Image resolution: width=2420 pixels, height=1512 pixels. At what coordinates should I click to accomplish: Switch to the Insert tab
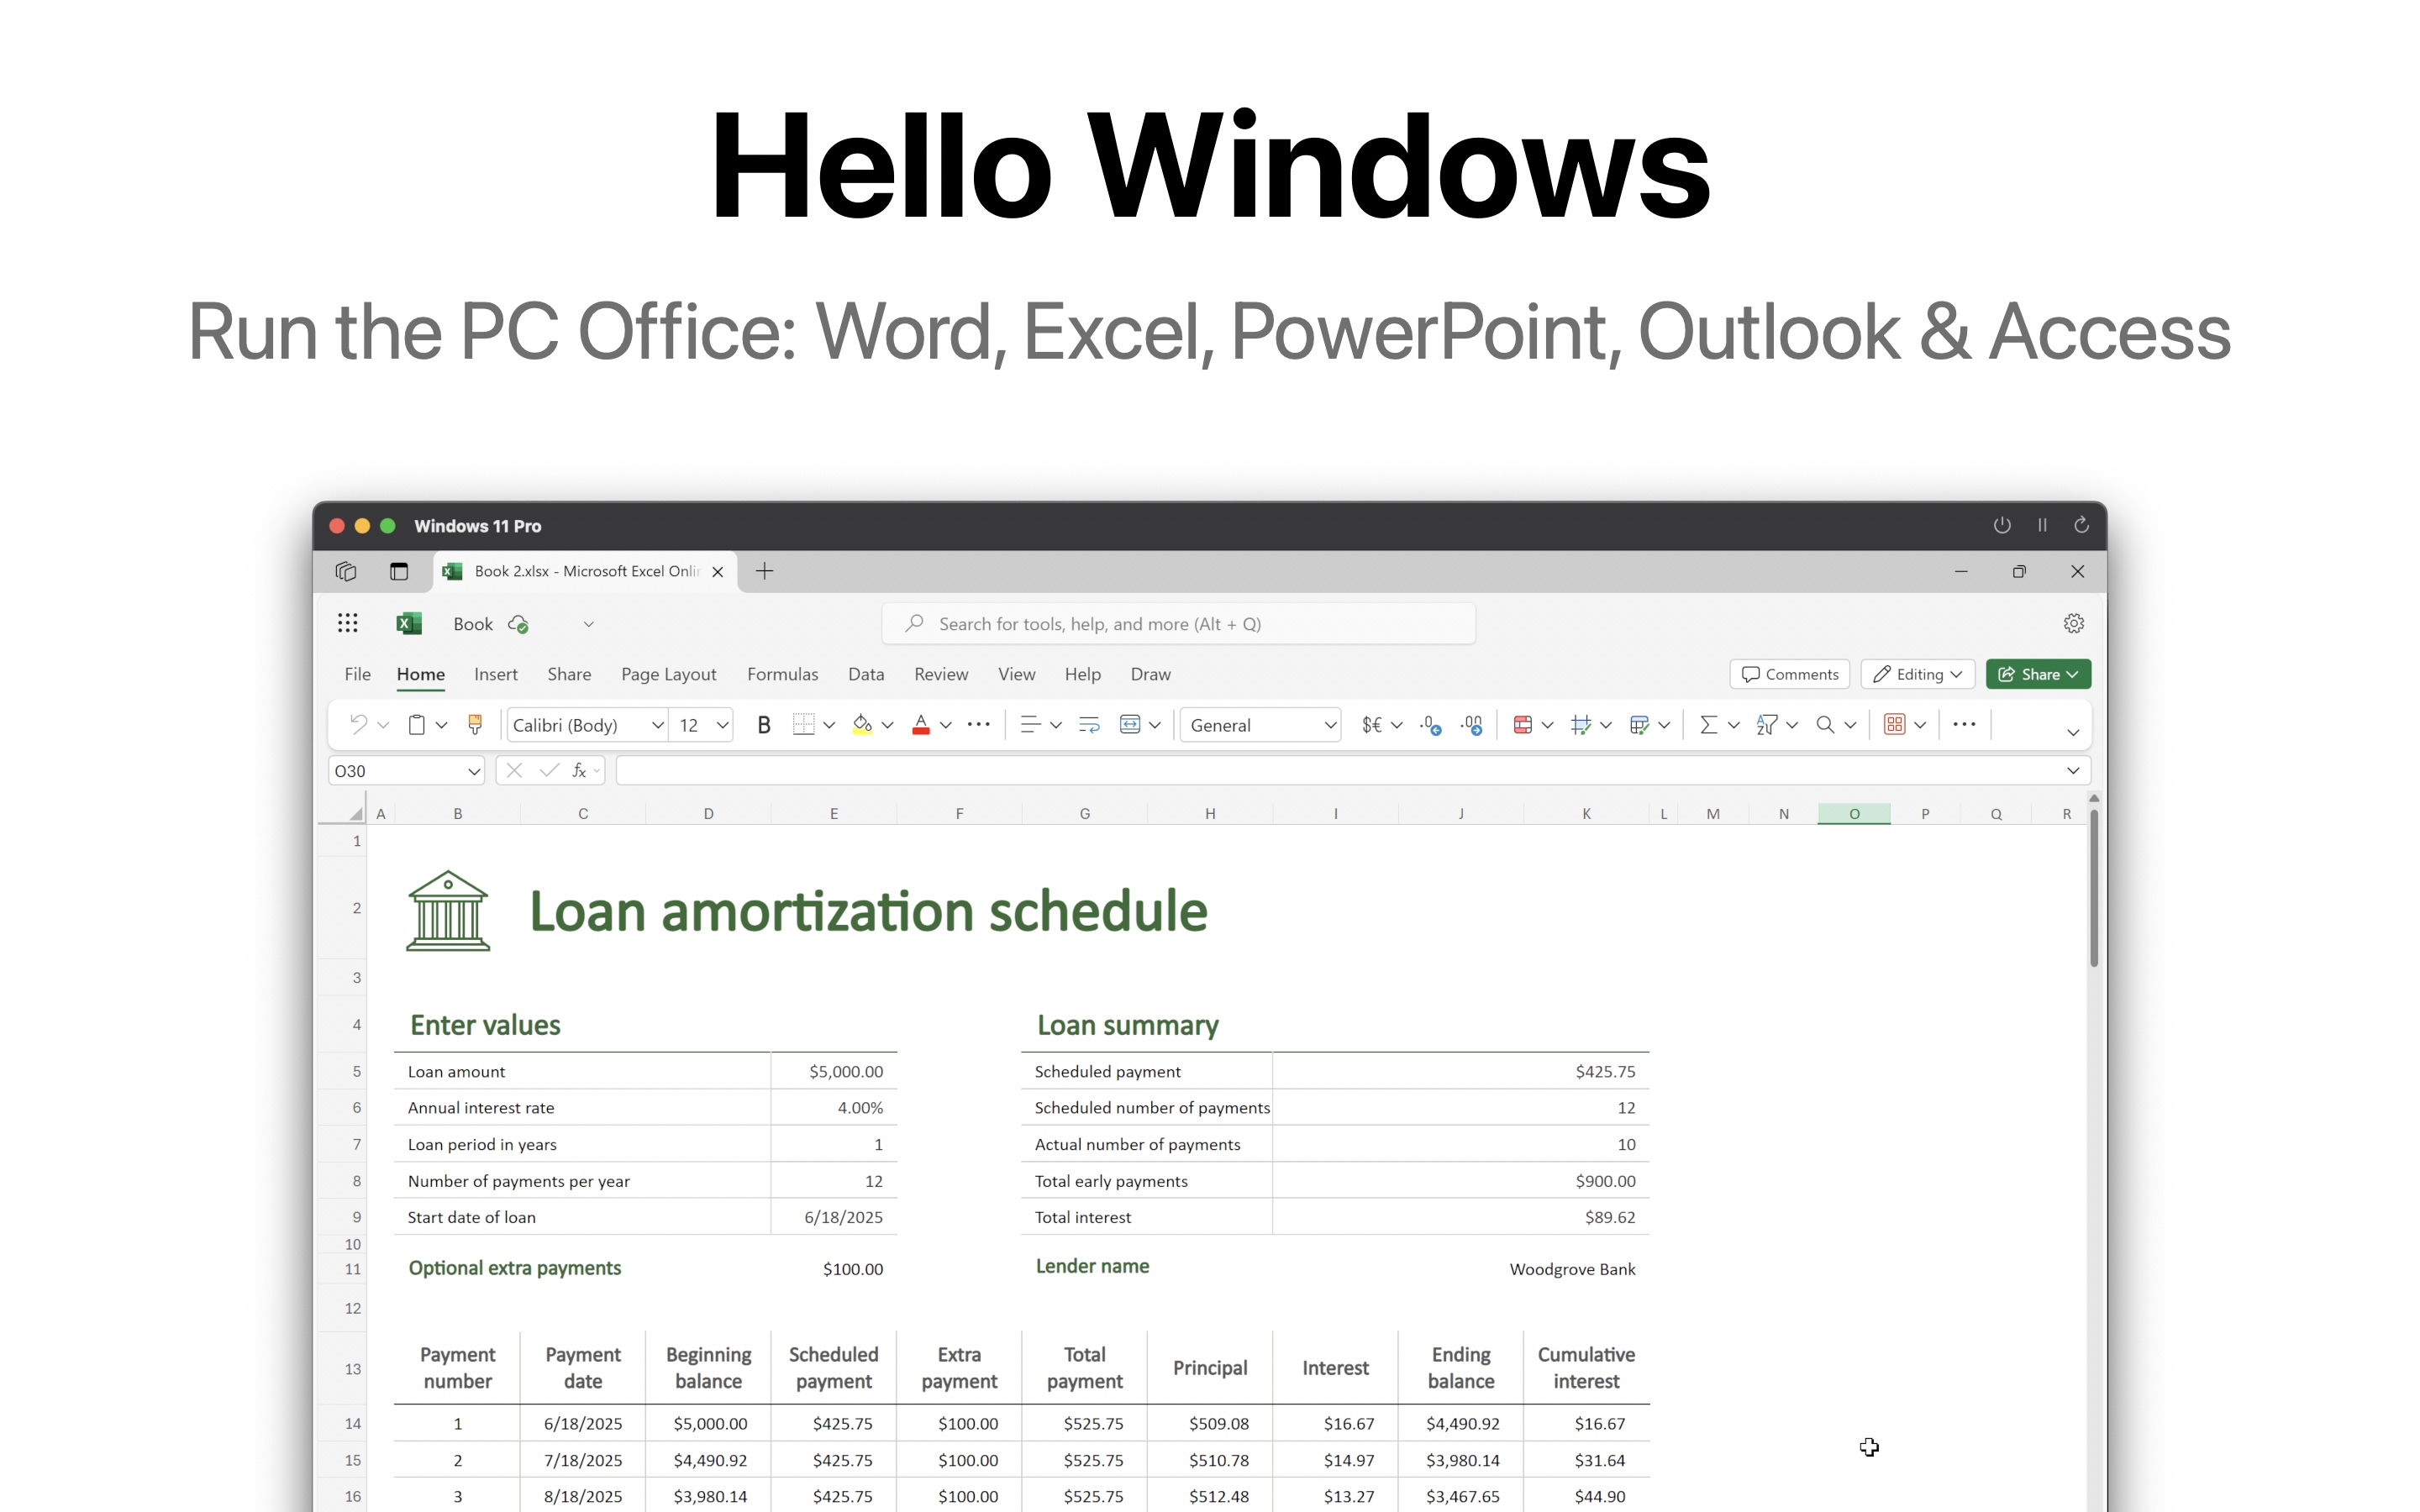coord(496,674)
